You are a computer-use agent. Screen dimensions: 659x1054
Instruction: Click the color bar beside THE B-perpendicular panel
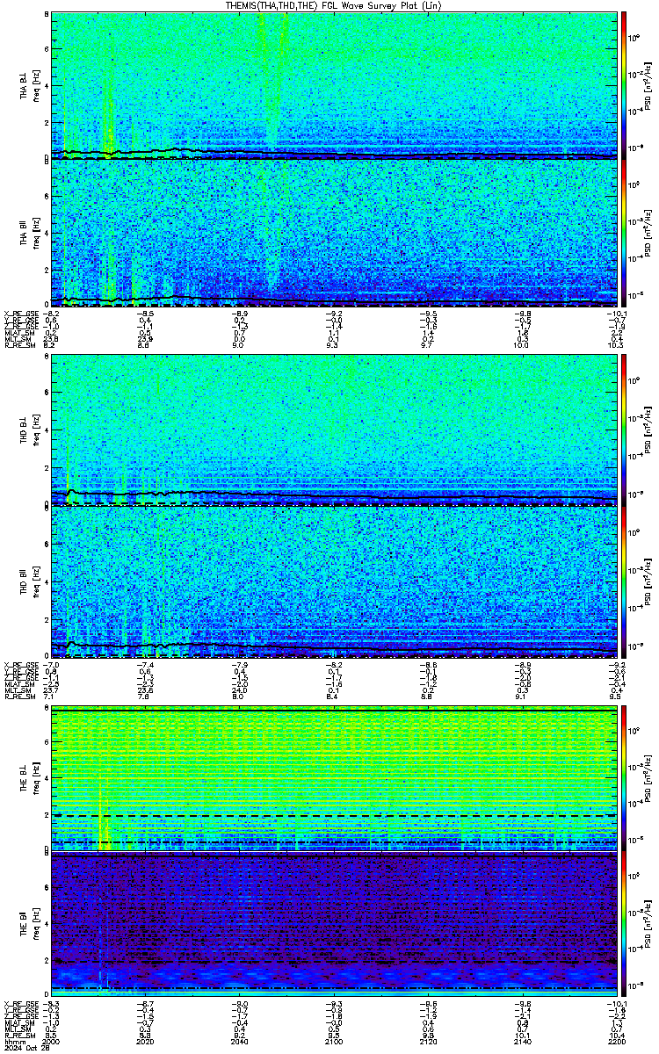[624, 776]
